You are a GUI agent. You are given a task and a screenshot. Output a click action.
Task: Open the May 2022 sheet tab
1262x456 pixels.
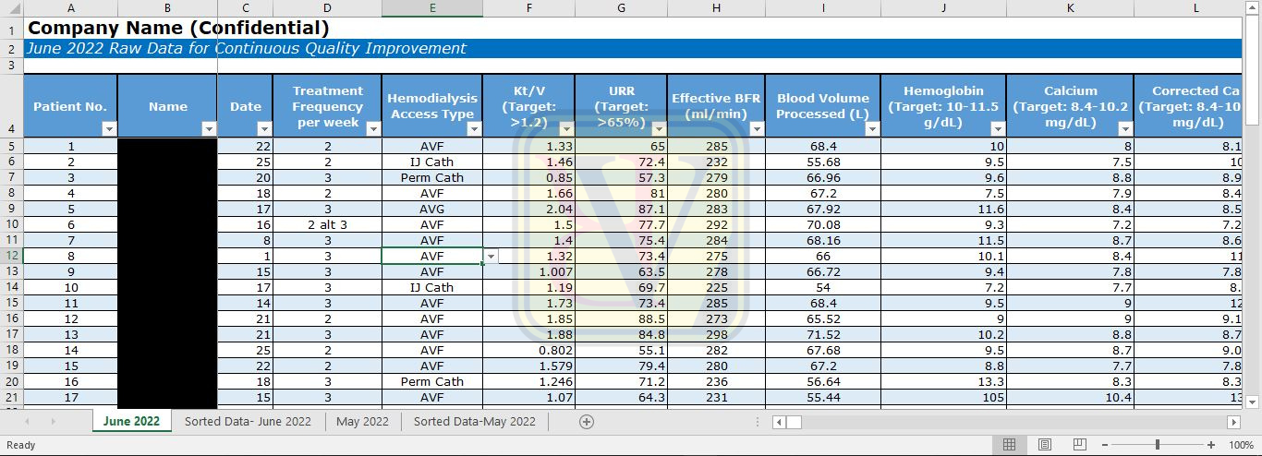tap(362, 421)
